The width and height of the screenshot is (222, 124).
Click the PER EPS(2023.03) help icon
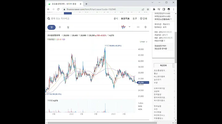[x=171, y=32]
